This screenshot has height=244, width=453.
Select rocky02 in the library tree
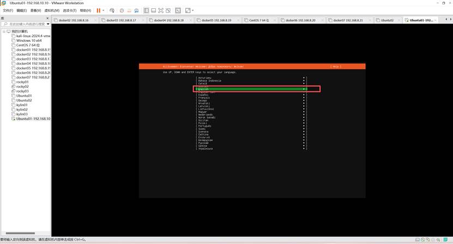[x=22, y=87]
